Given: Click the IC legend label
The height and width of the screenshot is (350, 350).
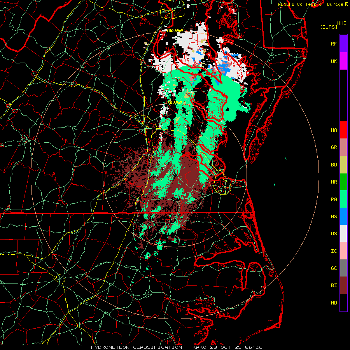Looking at the screenshot, I should [x=334, y=251].
